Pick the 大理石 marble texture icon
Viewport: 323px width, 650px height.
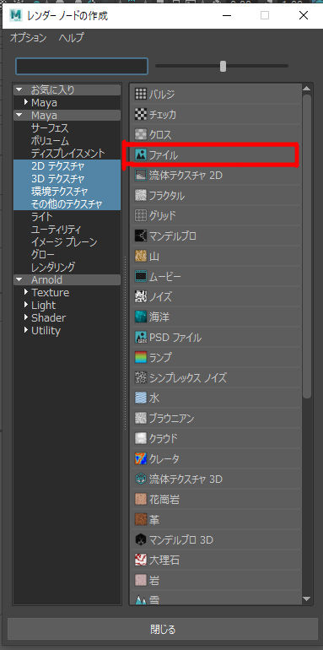click(141, 561)
